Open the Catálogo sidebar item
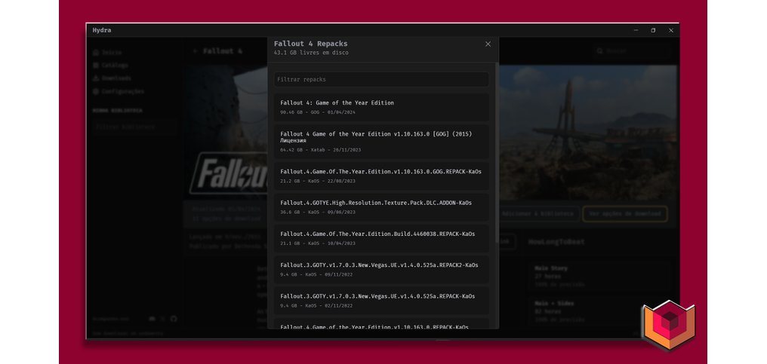This screenshot has height=364, width=767. (x=110, y=65)
